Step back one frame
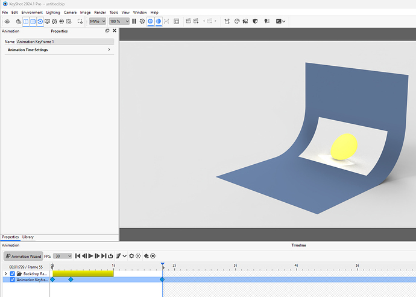The image size is (416, 297). point(84,256)
